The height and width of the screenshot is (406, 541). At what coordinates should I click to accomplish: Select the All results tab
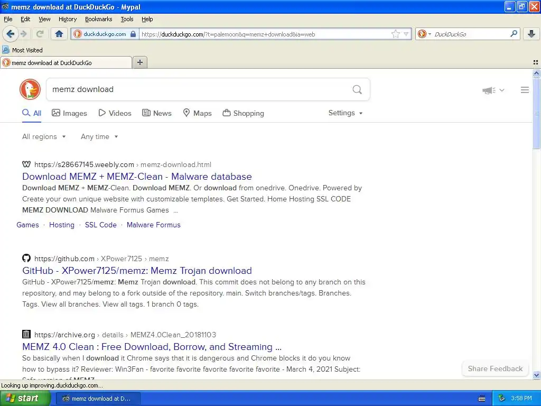(x=32, y=113)
